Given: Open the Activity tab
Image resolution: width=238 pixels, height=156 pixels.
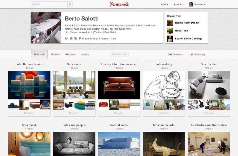Looking at the screenshot, I should (85, 54).
